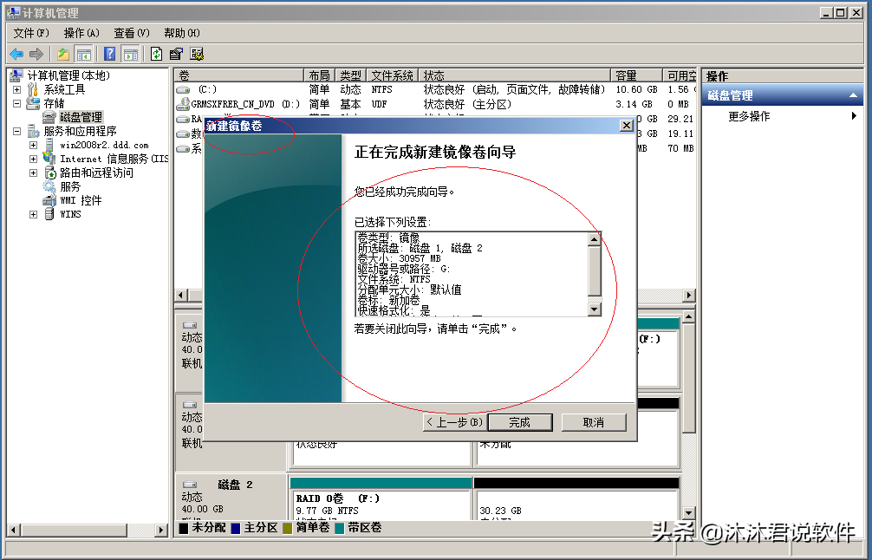Click the GRMSXFRER_CN_DVD disc drive icon
This screenshot has height=560, width=872.
point(183,103)
